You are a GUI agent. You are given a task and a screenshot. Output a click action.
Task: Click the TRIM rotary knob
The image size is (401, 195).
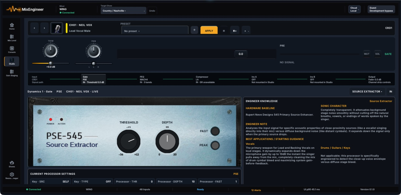(51, 51)
